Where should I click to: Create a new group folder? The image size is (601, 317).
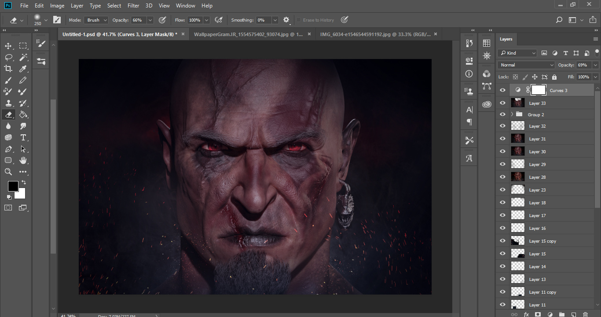click(561, 314)
